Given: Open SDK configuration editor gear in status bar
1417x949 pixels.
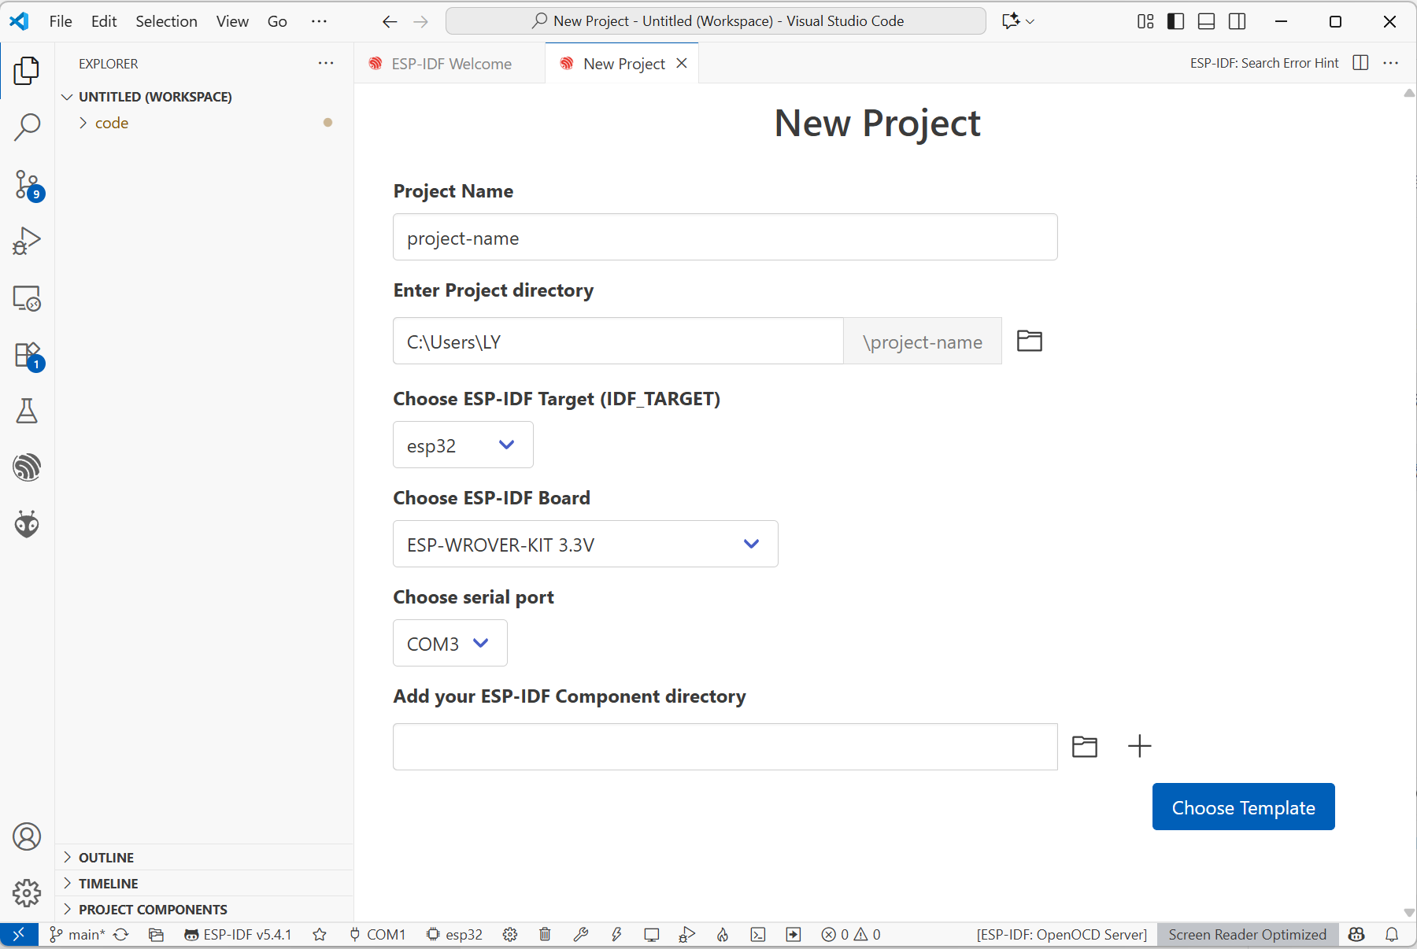Looking at the screenshot, I should coord(510,934).
